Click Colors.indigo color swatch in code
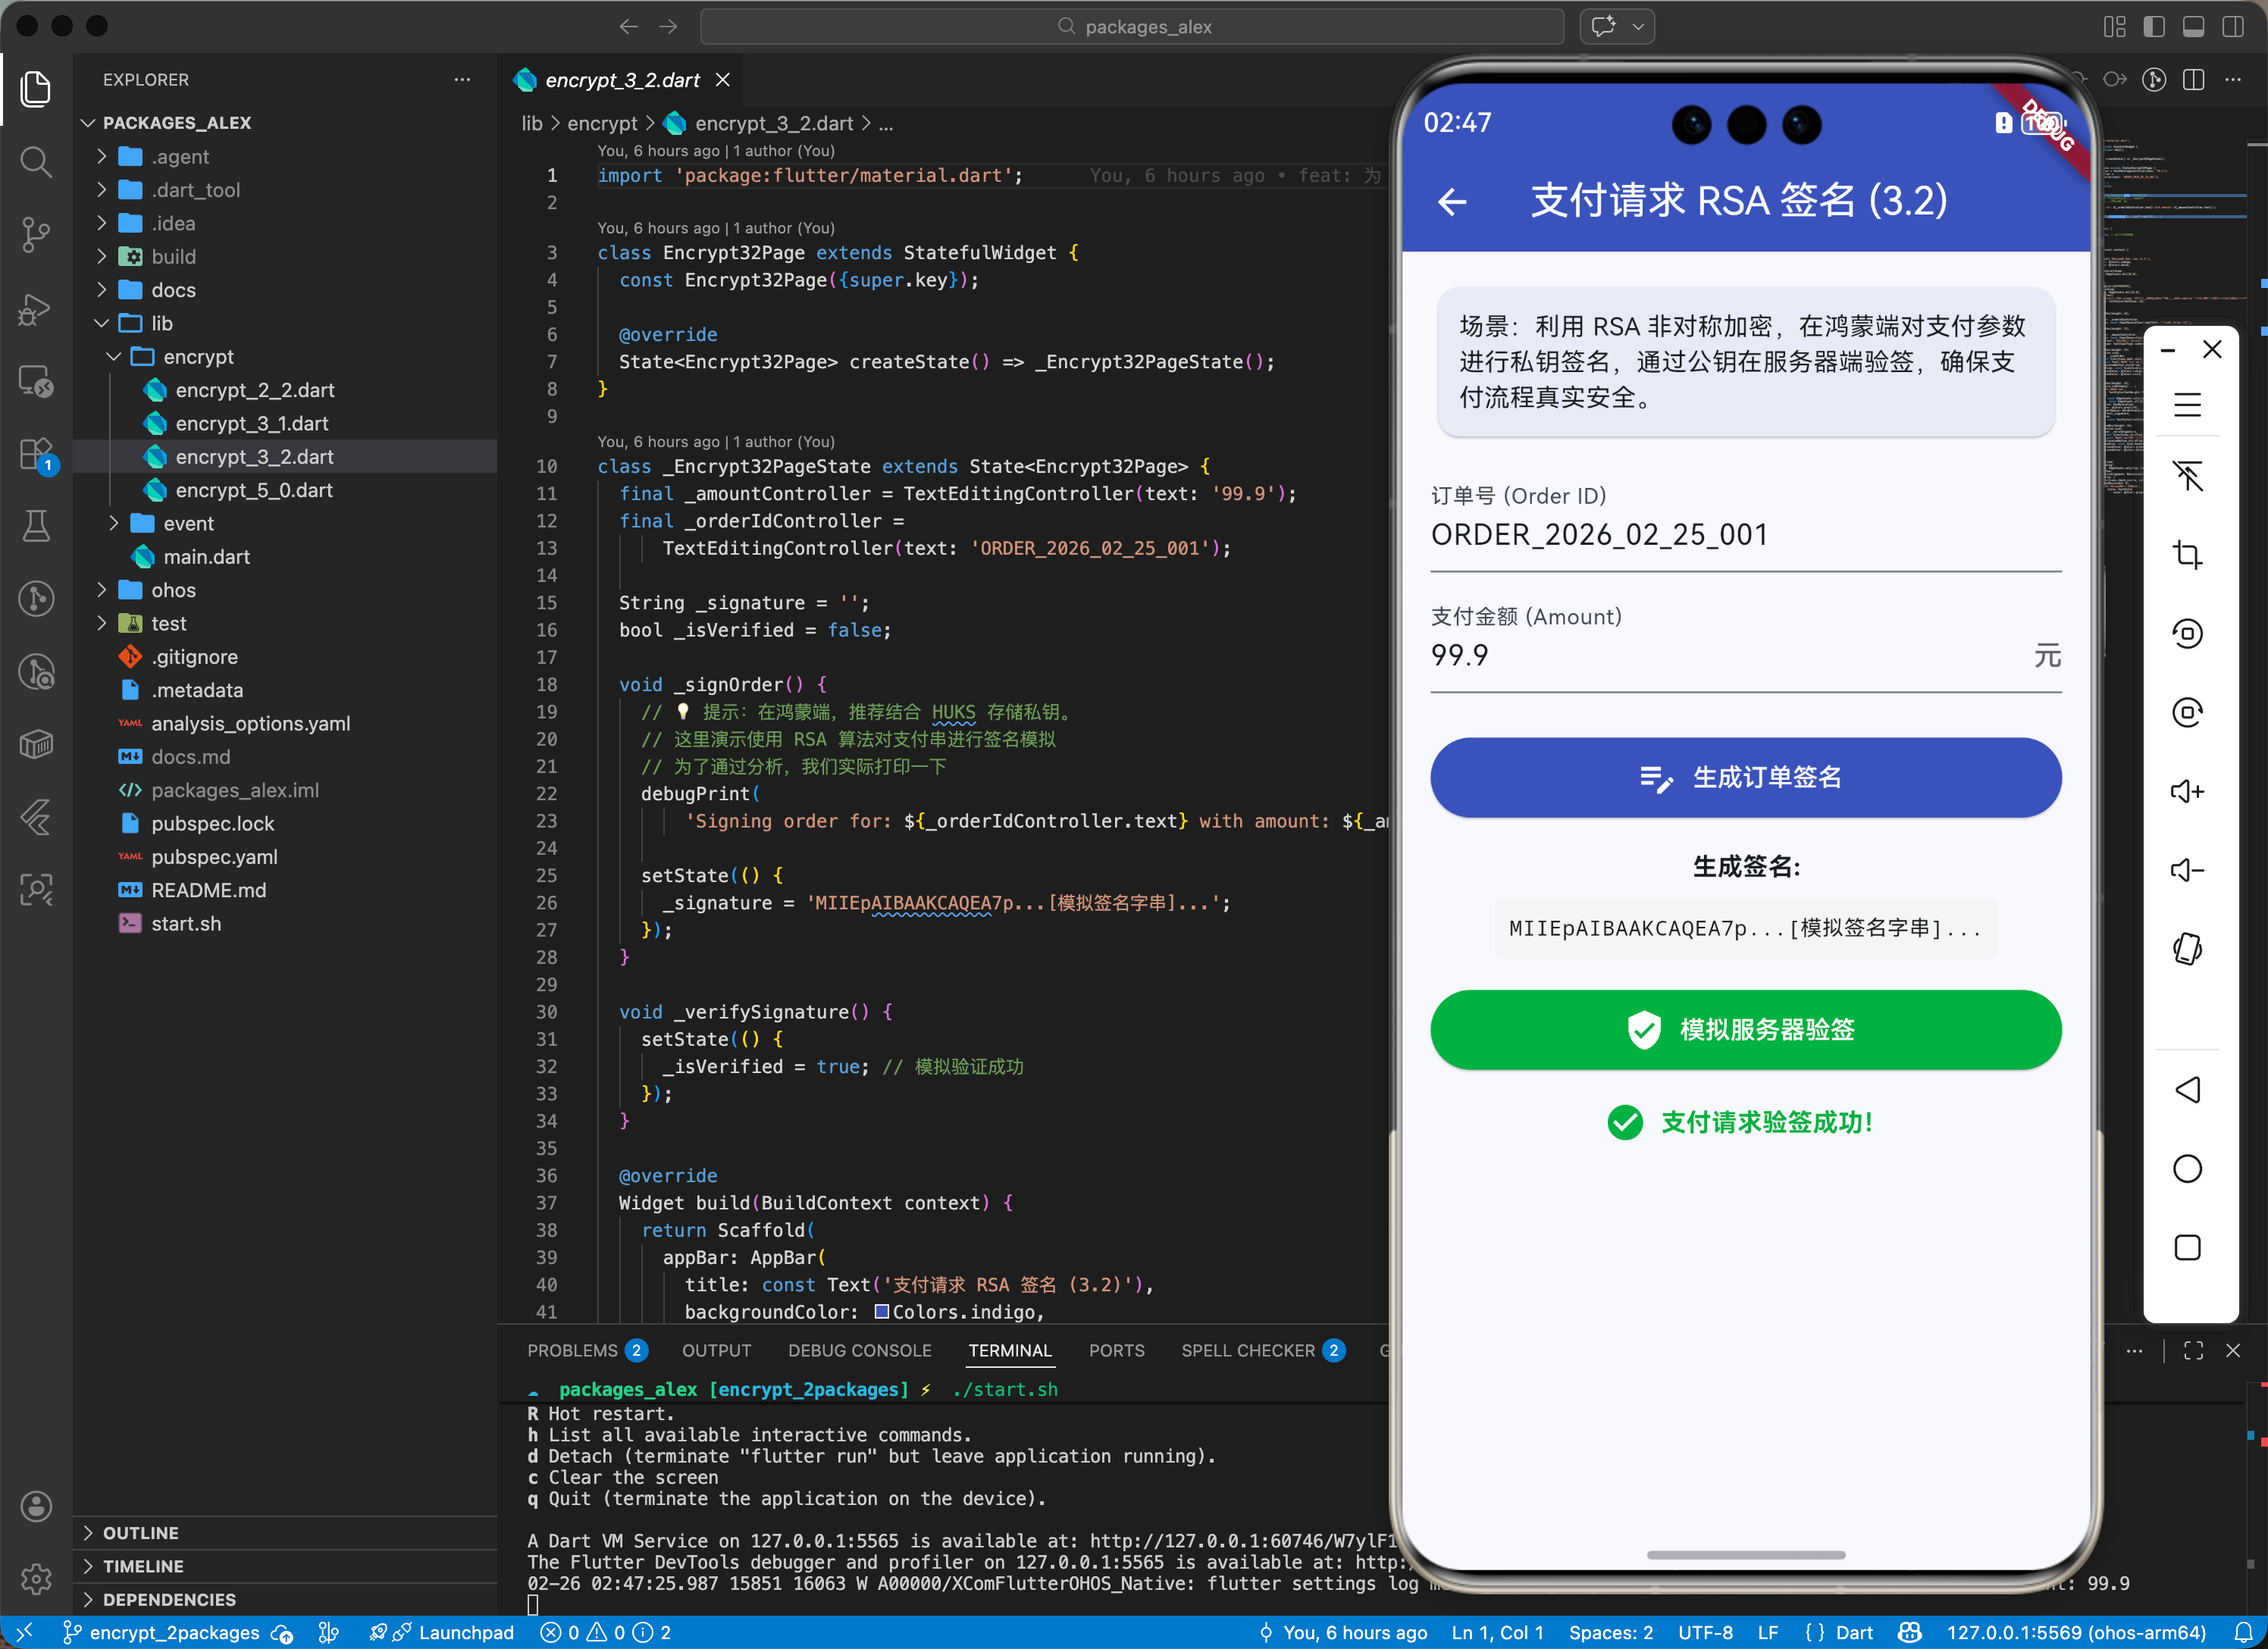2268x1649 pixels. pyautogui.click(x=881, y=1312)
